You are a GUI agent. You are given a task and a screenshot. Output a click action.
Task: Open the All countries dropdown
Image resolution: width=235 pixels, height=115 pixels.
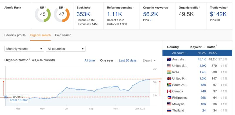66,49
